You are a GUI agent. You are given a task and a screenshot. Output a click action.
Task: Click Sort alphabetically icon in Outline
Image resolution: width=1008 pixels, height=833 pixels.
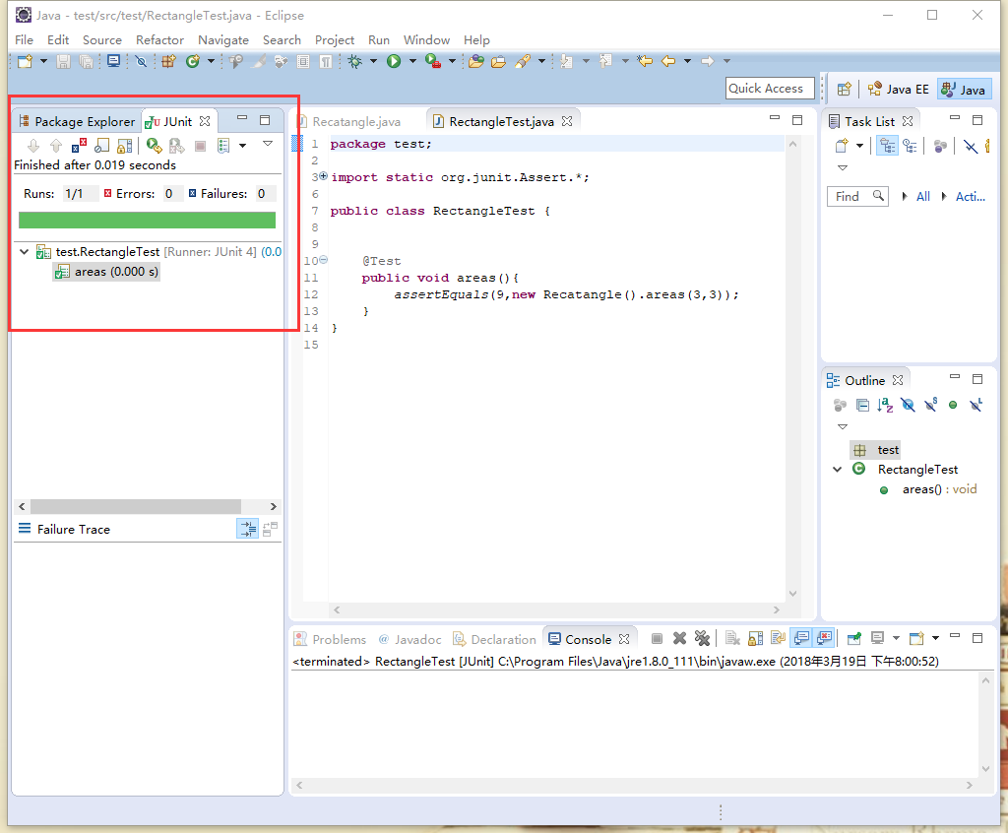885,405
